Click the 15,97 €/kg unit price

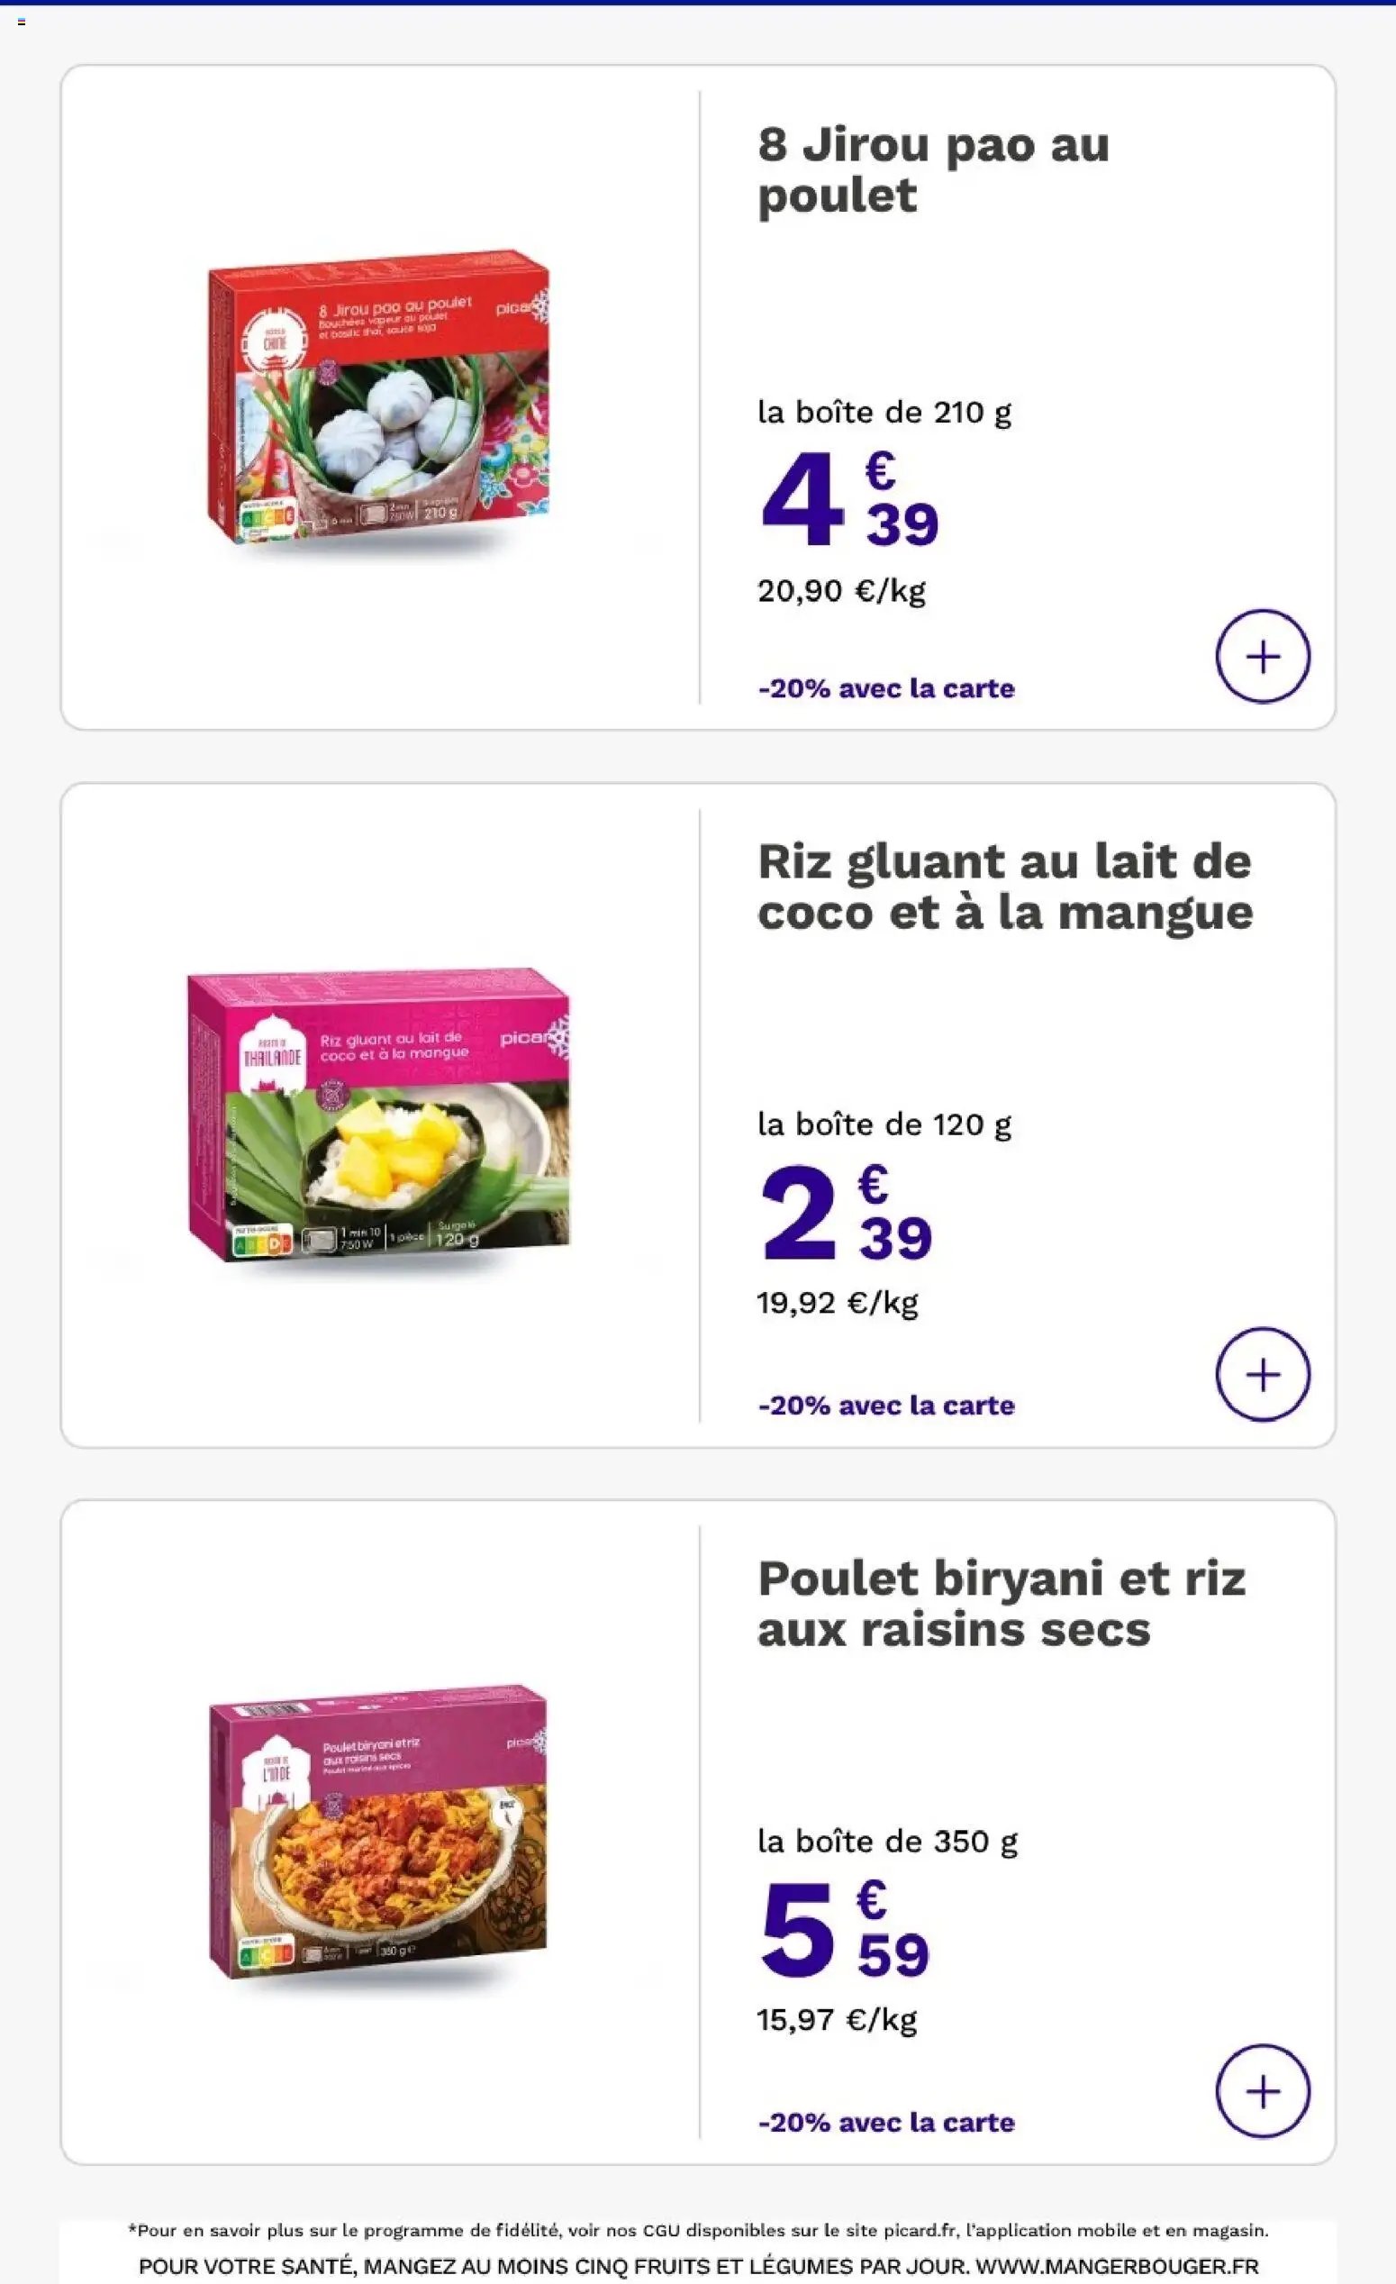click(837, 2019)
